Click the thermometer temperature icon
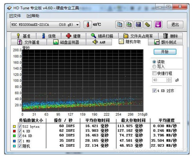This screenshot has height=156, width=192. [87, 25]
